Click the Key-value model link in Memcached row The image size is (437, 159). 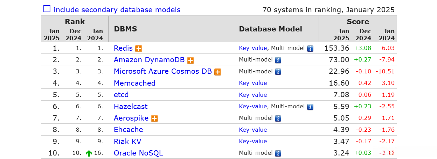[253, 83]
